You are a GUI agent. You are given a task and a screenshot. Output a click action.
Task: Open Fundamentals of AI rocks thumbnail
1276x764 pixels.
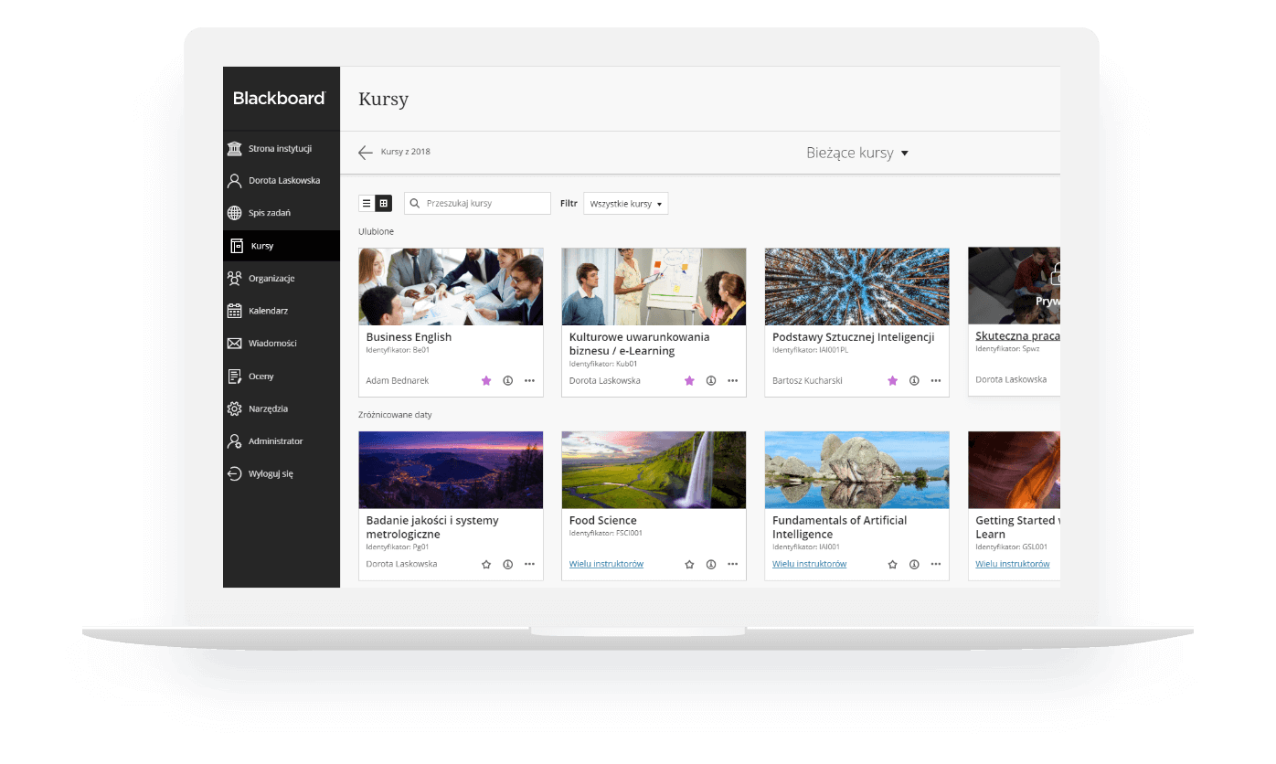(856, 471)
